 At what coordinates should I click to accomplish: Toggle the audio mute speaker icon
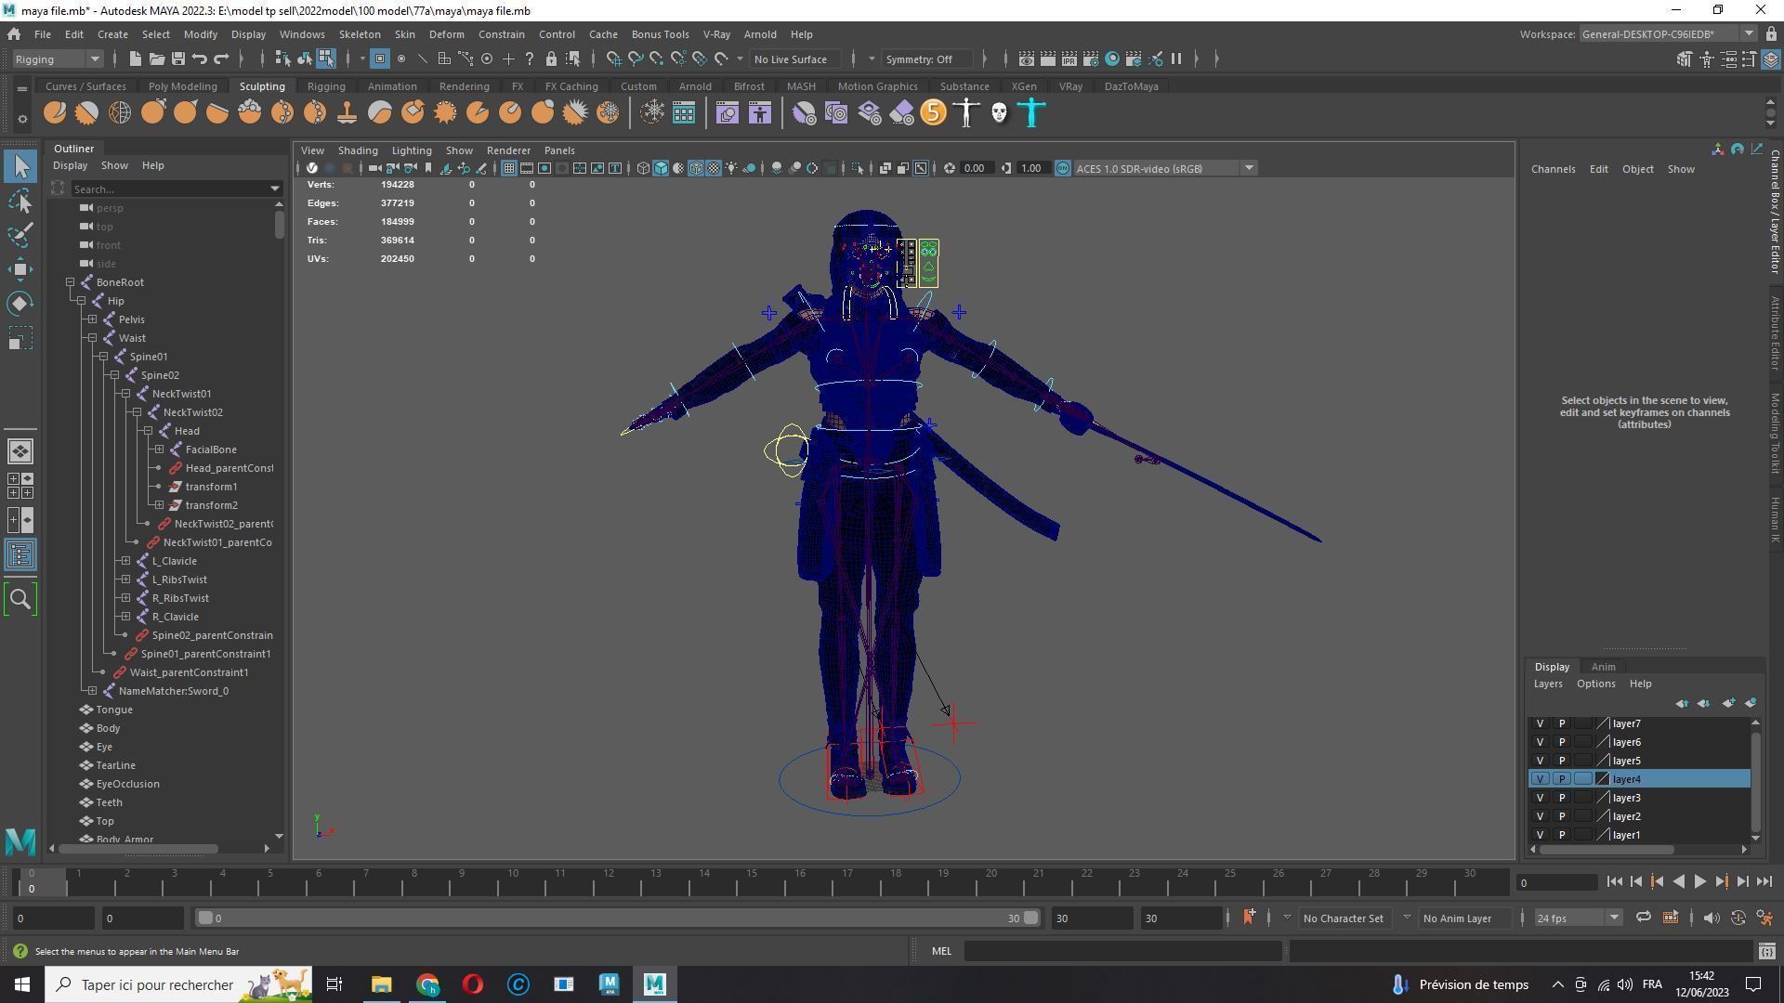pyautogui.click(x=1711, y=918)
